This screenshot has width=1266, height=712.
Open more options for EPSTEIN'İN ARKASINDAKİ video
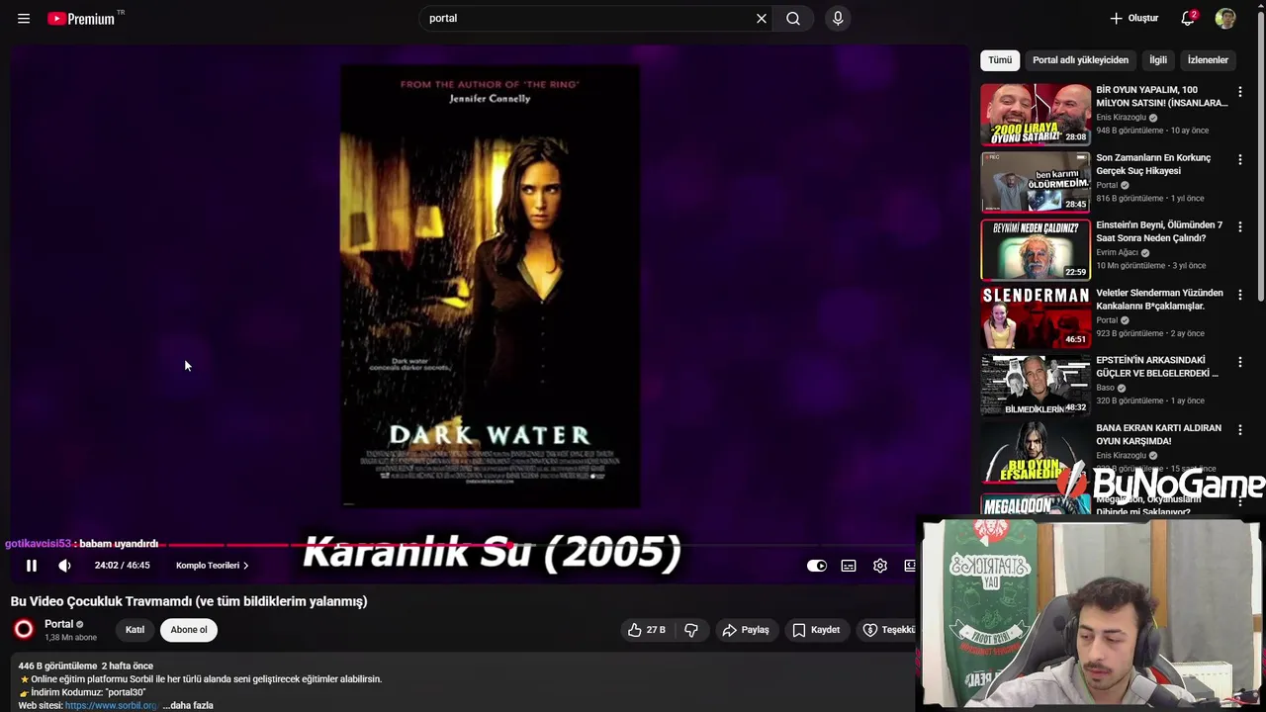1240,362
